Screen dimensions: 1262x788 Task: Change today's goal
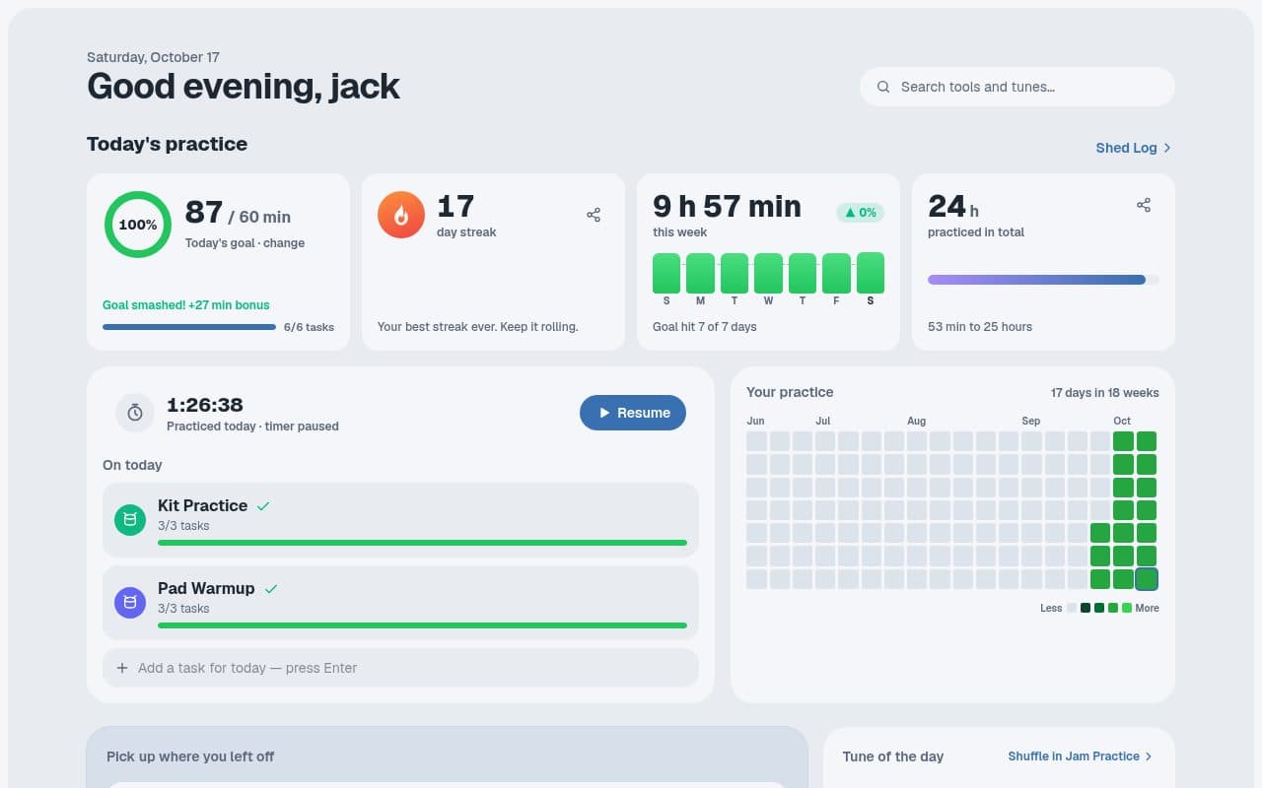(284, 243)
